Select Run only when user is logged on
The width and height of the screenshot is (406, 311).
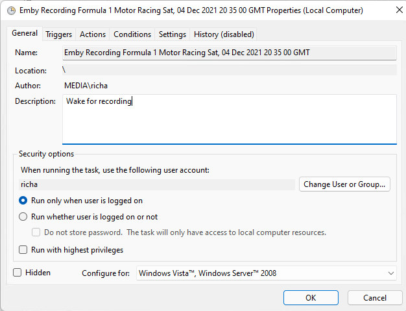click(x=24, y=201)
